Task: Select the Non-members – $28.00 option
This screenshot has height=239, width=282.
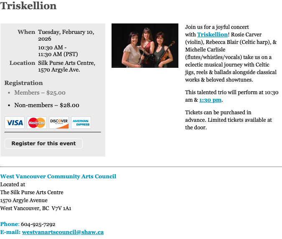Action: click(x=46, y=105)
